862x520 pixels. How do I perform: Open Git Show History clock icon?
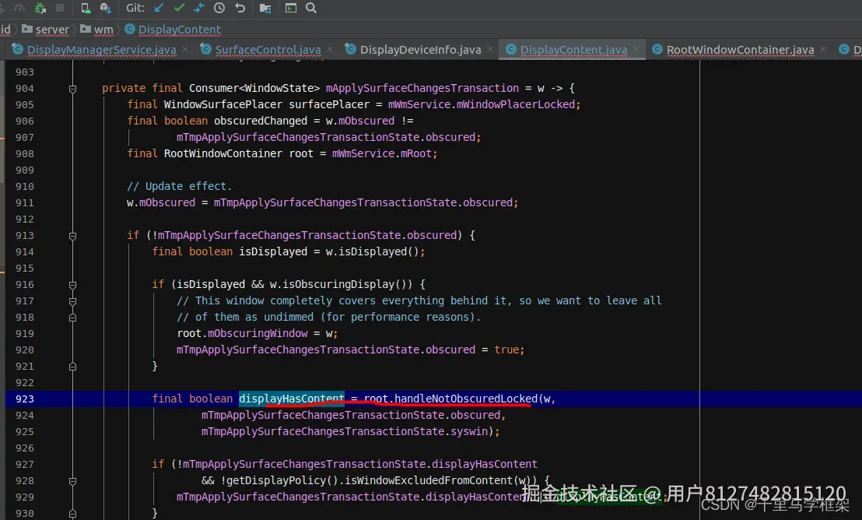[219, 8]
